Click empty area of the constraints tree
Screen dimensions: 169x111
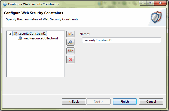click(36, 62)
